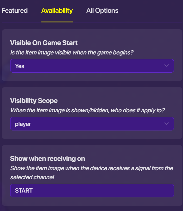Click the player value in the scope dropdown

click(23, 124)
